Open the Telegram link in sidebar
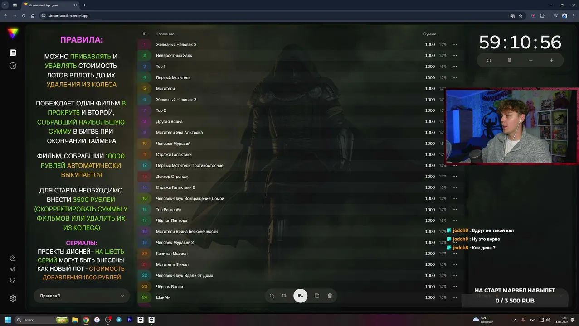 click(x=13, y=269)
